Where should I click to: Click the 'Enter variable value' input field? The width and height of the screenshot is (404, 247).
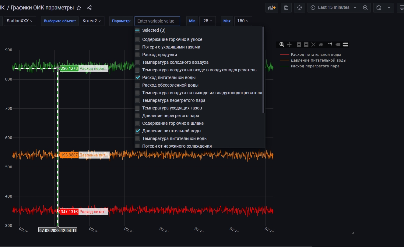click(x=157, y=21)
